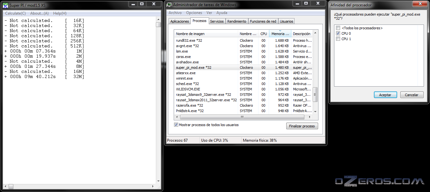Uncheck the CPU 0 affinity checkbox
Image resolution: width=430 pixels, height=192 pixels.
338,33
